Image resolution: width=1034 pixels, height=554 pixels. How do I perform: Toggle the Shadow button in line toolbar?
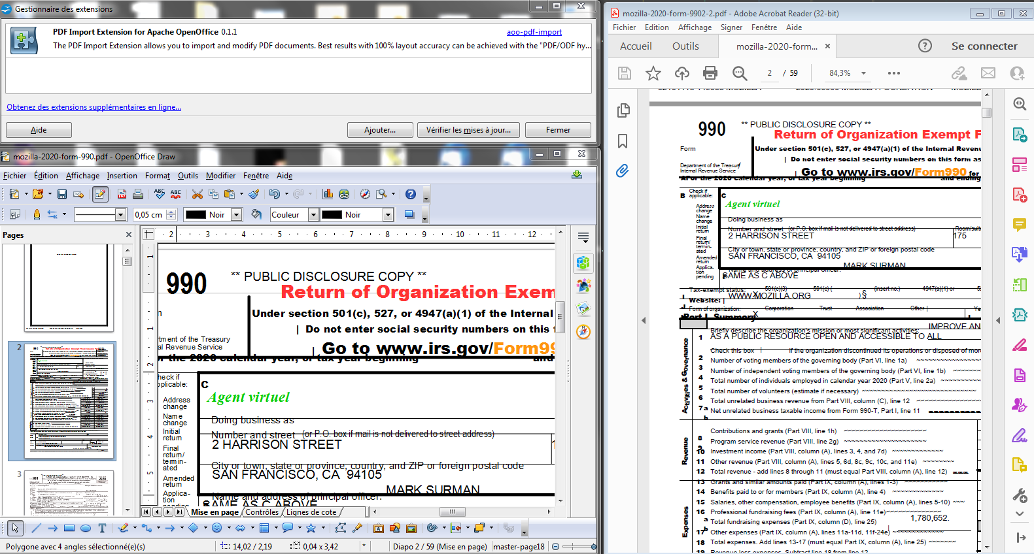409,214
